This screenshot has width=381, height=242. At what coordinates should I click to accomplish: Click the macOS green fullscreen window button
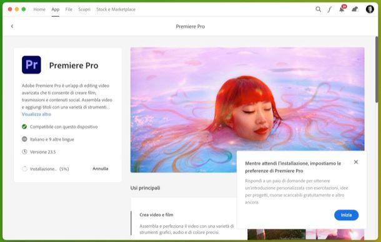click(24, 9)
